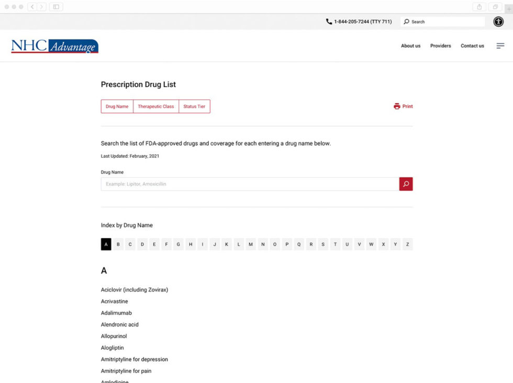Click the browser share icon
This screenshot has width=513, height=383.
point(479,7)
